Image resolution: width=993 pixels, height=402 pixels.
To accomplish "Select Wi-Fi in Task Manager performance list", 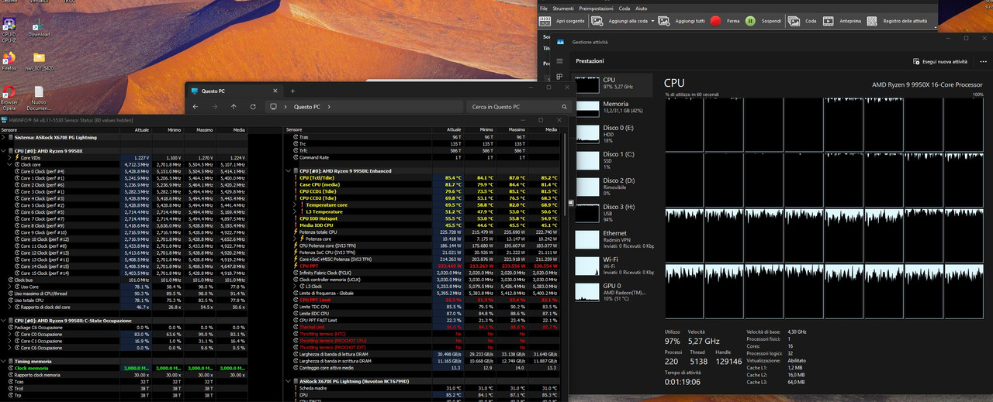I will click(615, 265).
